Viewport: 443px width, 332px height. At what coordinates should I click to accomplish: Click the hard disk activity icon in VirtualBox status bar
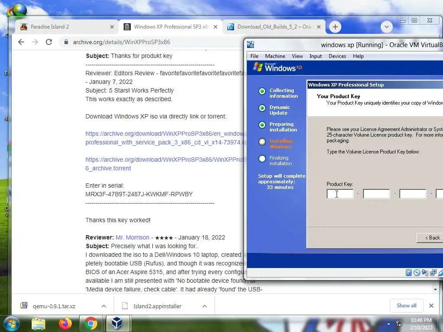pyautogui.click(x=408, y=272)
